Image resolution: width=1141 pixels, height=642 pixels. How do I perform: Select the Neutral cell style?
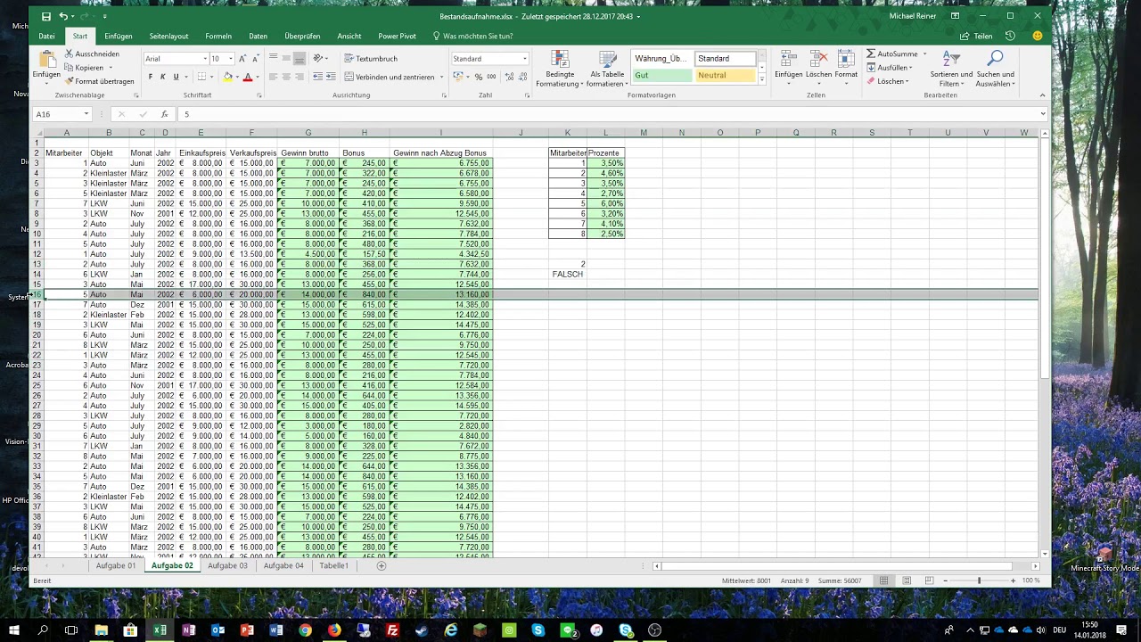(726, 75)
